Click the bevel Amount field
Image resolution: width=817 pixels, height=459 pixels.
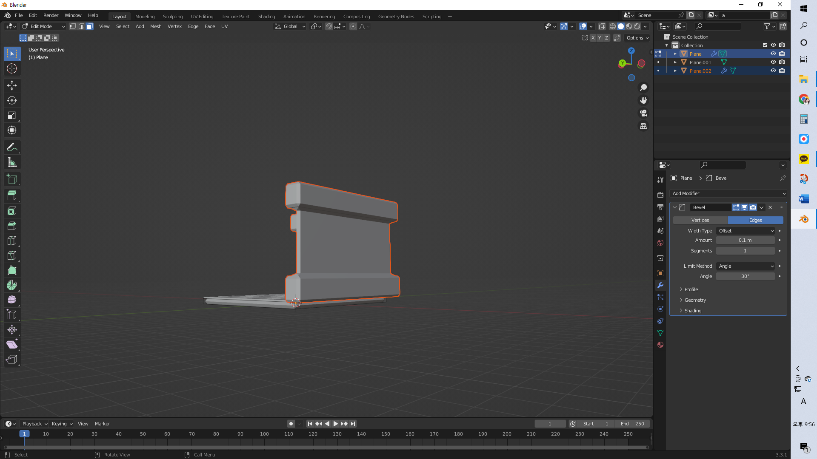tap(745, 240)
